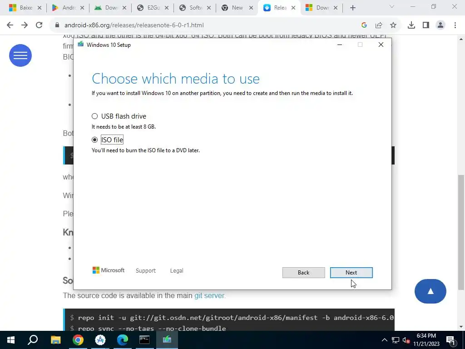Close the Baixe tab
The image size is (465, 349).
click(x=39, y=8)
